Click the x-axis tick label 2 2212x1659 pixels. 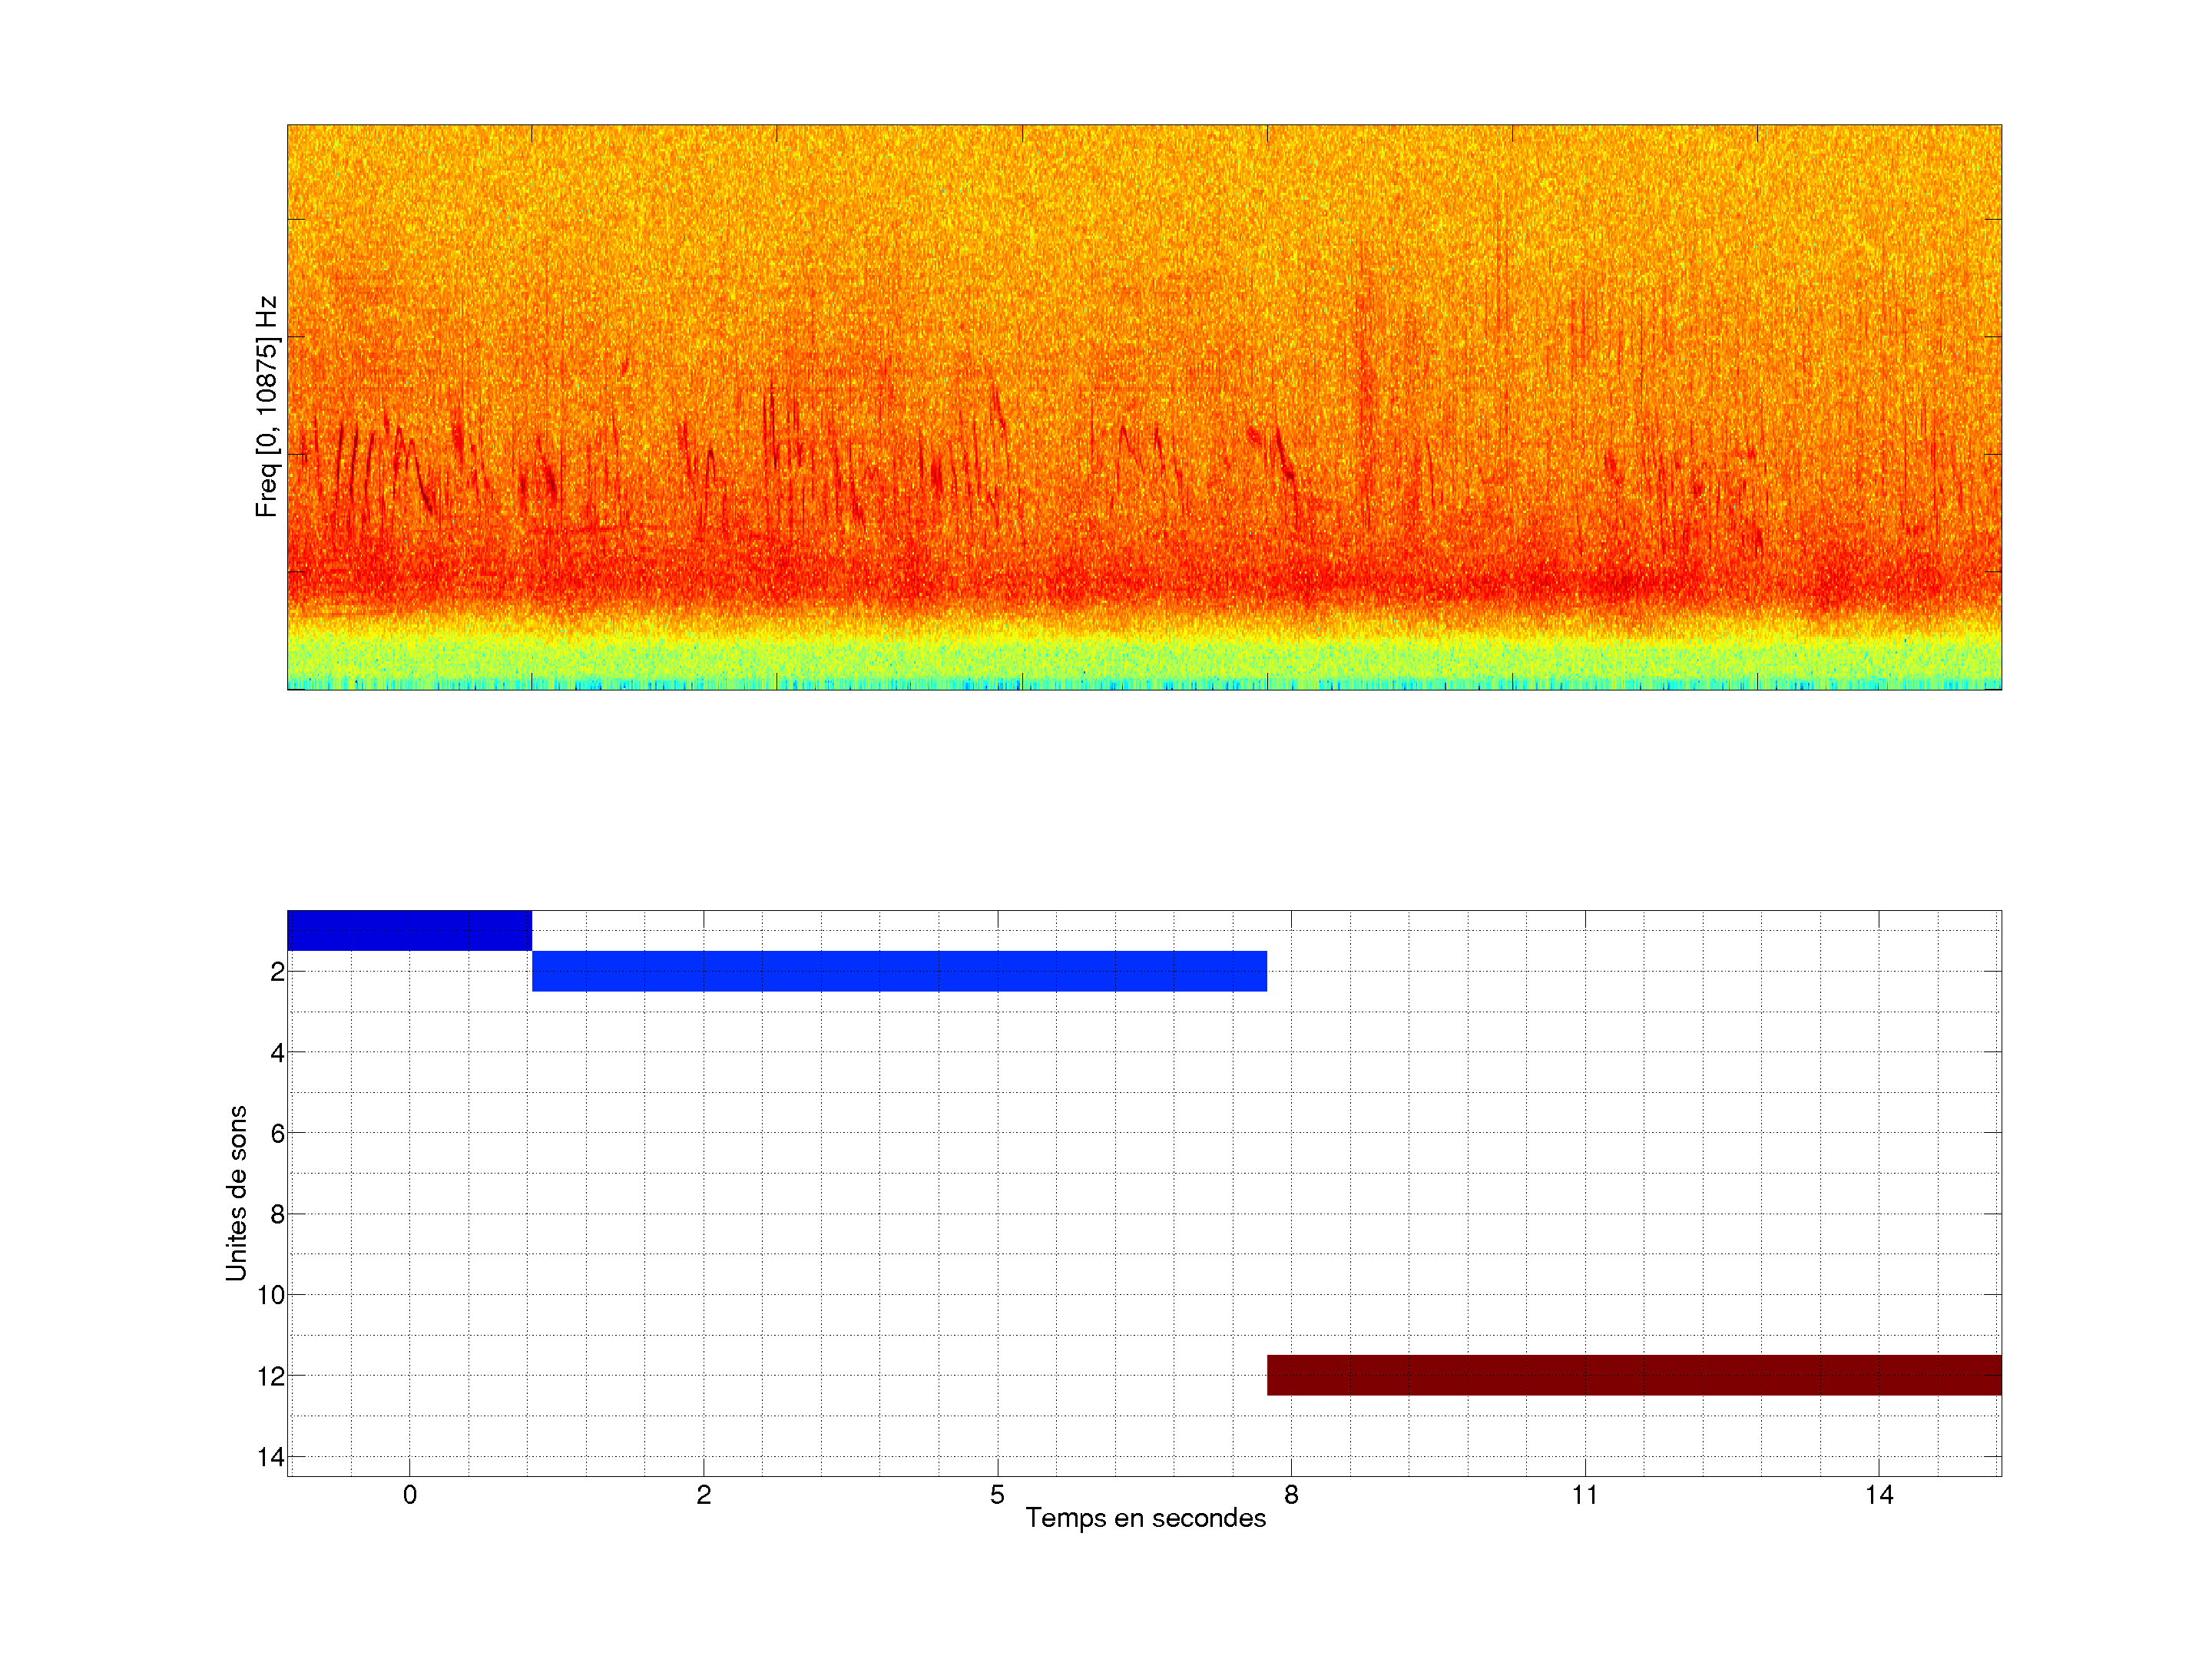(x=704, y=1495)
